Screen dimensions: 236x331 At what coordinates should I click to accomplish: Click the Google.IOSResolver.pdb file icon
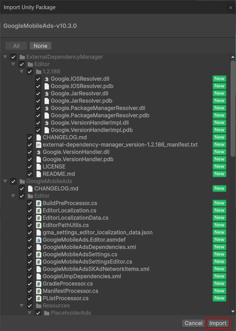point(47,86)
